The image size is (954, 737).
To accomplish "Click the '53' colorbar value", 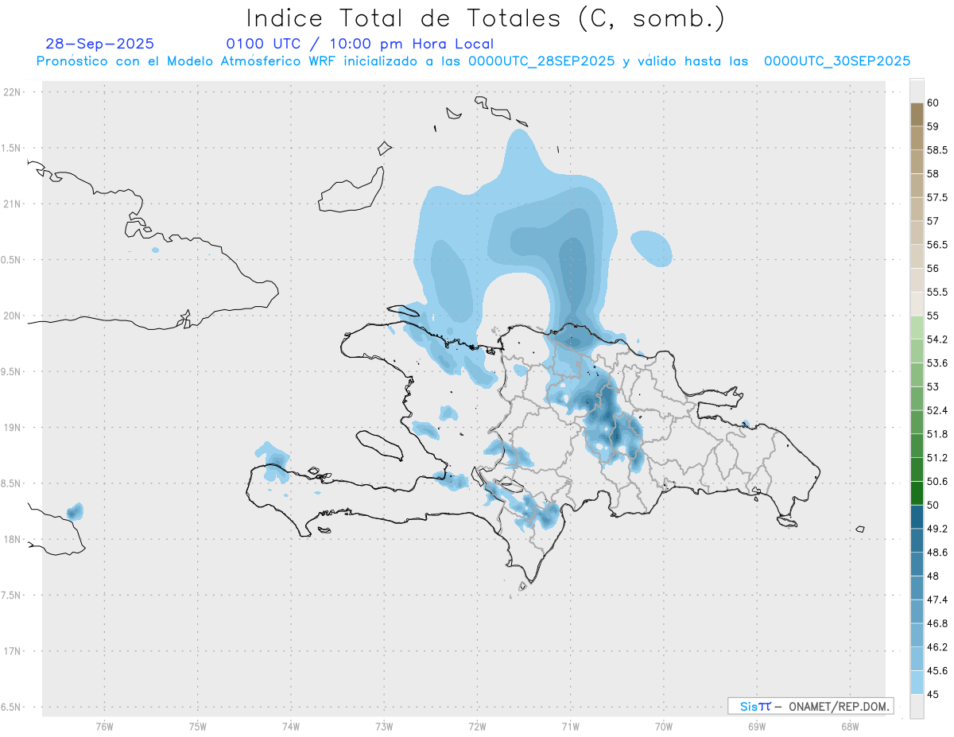I will (x=933, y=386).
